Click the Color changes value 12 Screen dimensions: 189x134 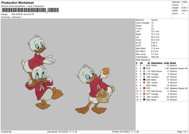coord(152,23)
